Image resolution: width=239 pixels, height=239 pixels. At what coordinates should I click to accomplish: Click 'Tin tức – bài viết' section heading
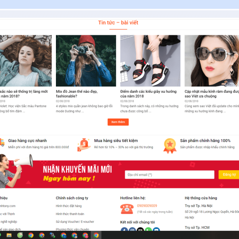tap(118, 22)
